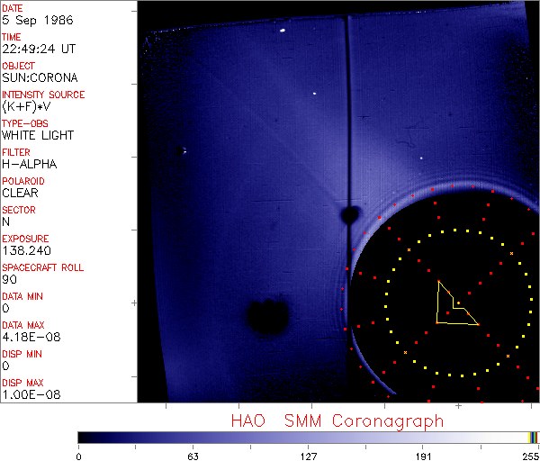This screenshot has width=540, height=461.
Task: Select the SUN:CORONA object text
Action: pyautogui.click(x=40, y=77)
